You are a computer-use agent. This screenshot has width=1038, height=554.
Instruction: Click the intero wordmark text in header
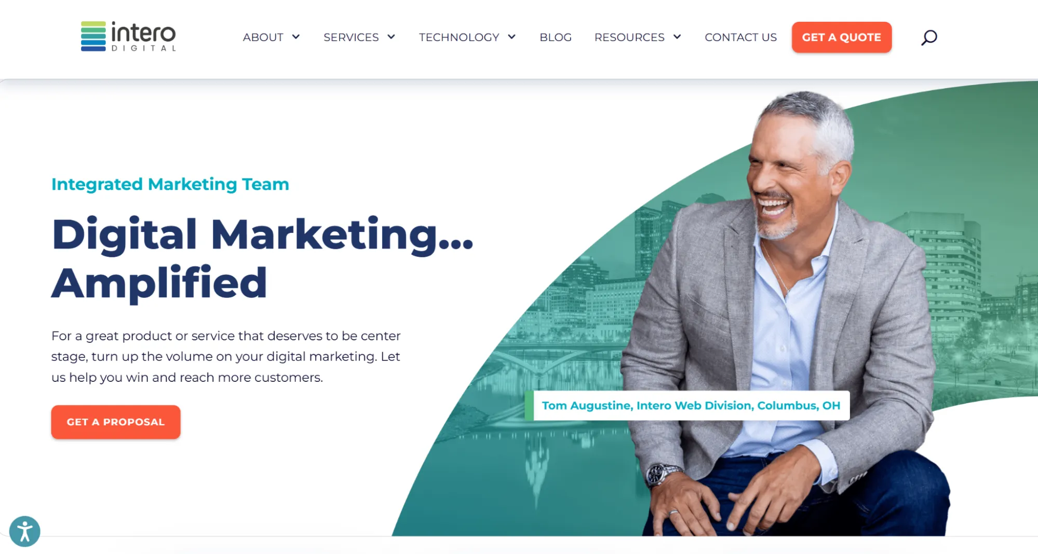pyautogui.click(x=143, y=32)
